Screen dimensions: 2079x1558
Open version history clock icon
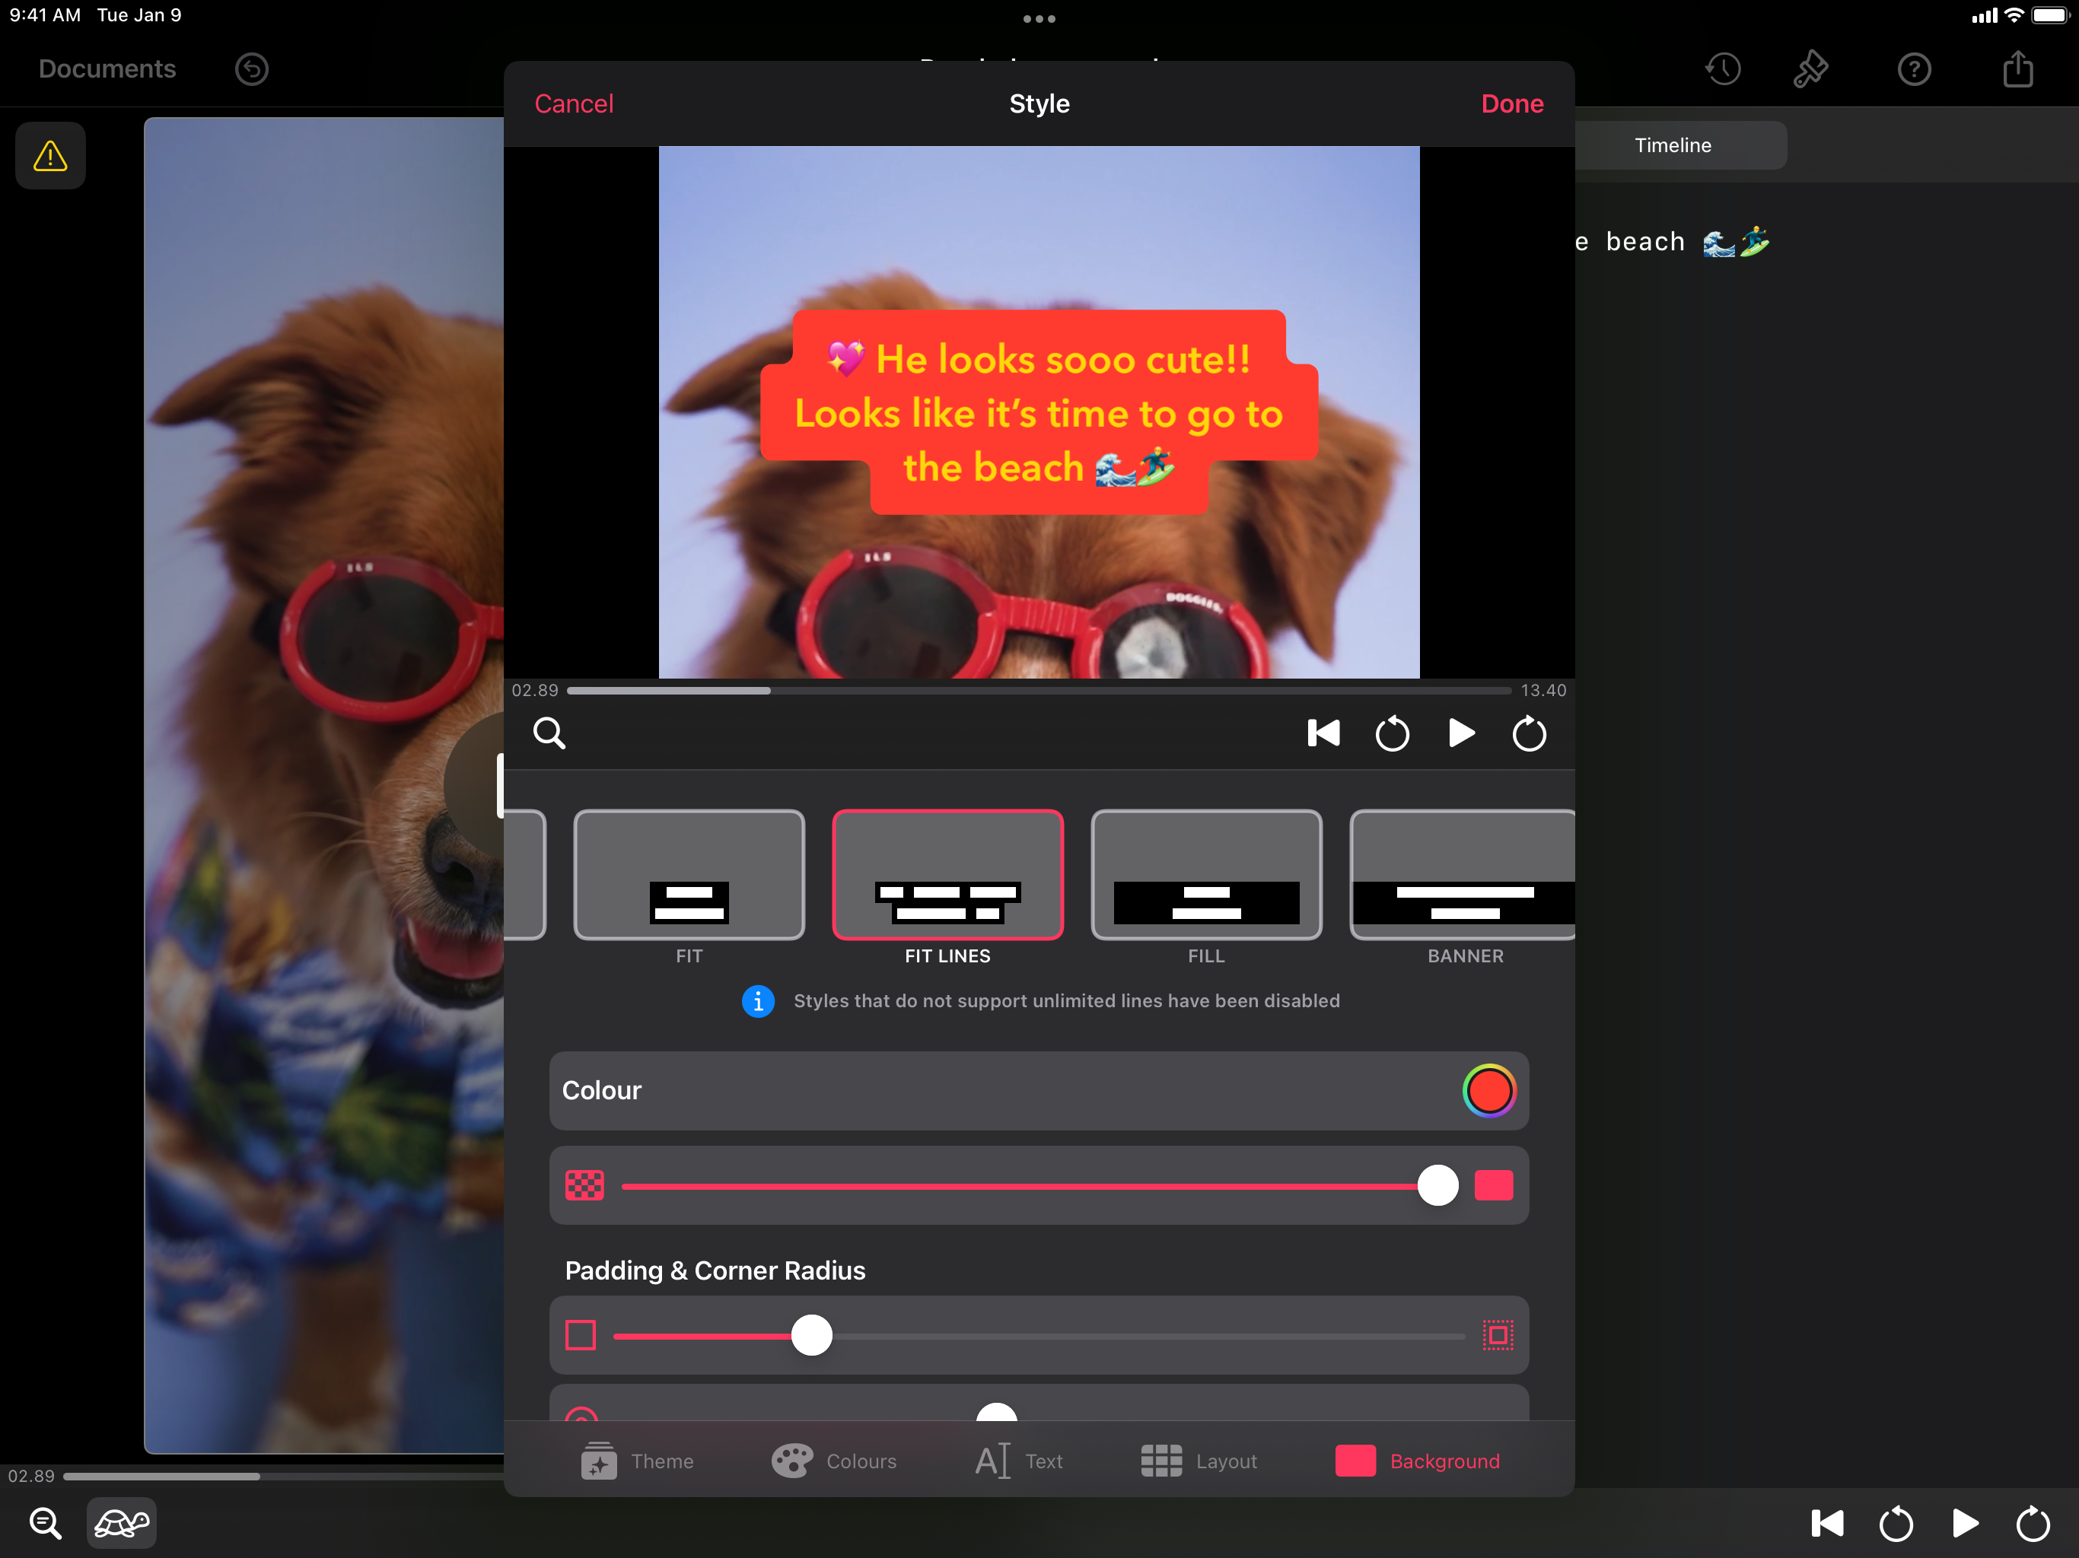[1723, 68]
